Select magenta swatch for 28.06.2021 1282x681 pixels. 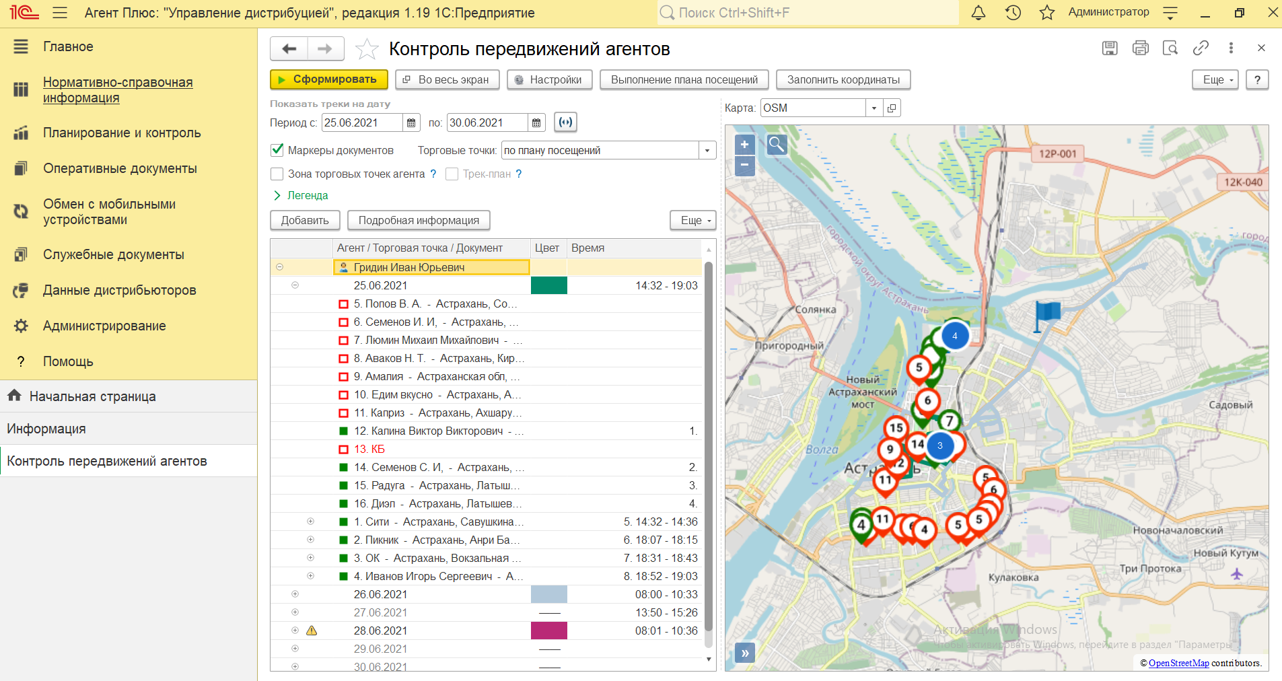click(548, 631)
